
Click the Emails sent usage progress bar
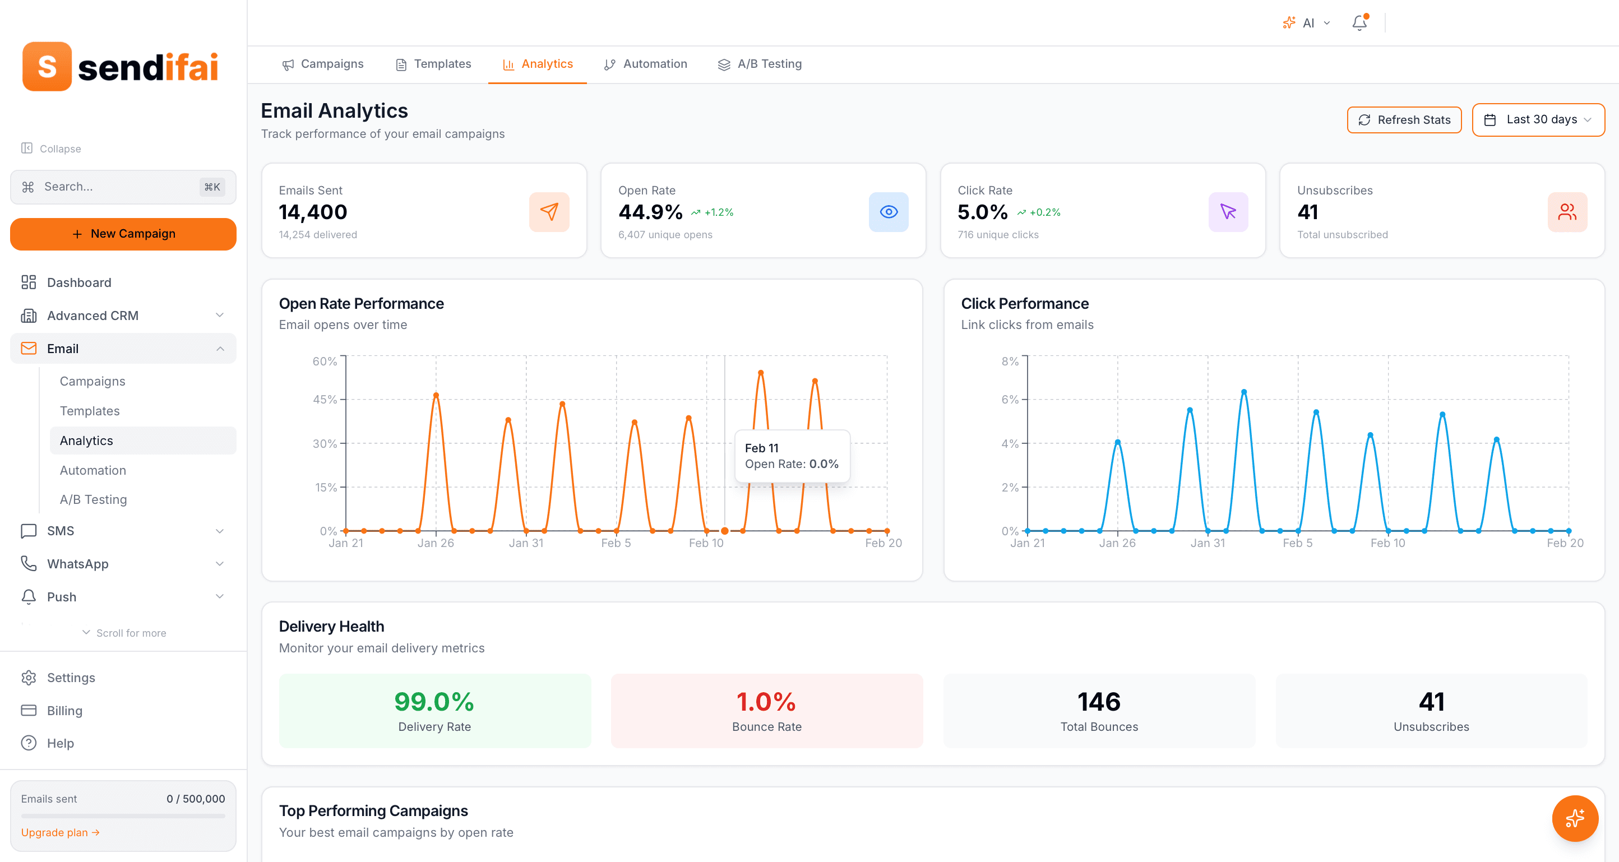pos(123,815)
